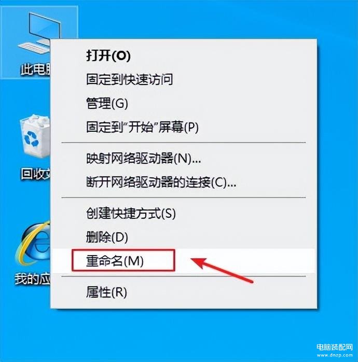Screen dimensions: 358x362
Task: Click the www.dnzp.com watermark URL
Action: click(335, 355)
